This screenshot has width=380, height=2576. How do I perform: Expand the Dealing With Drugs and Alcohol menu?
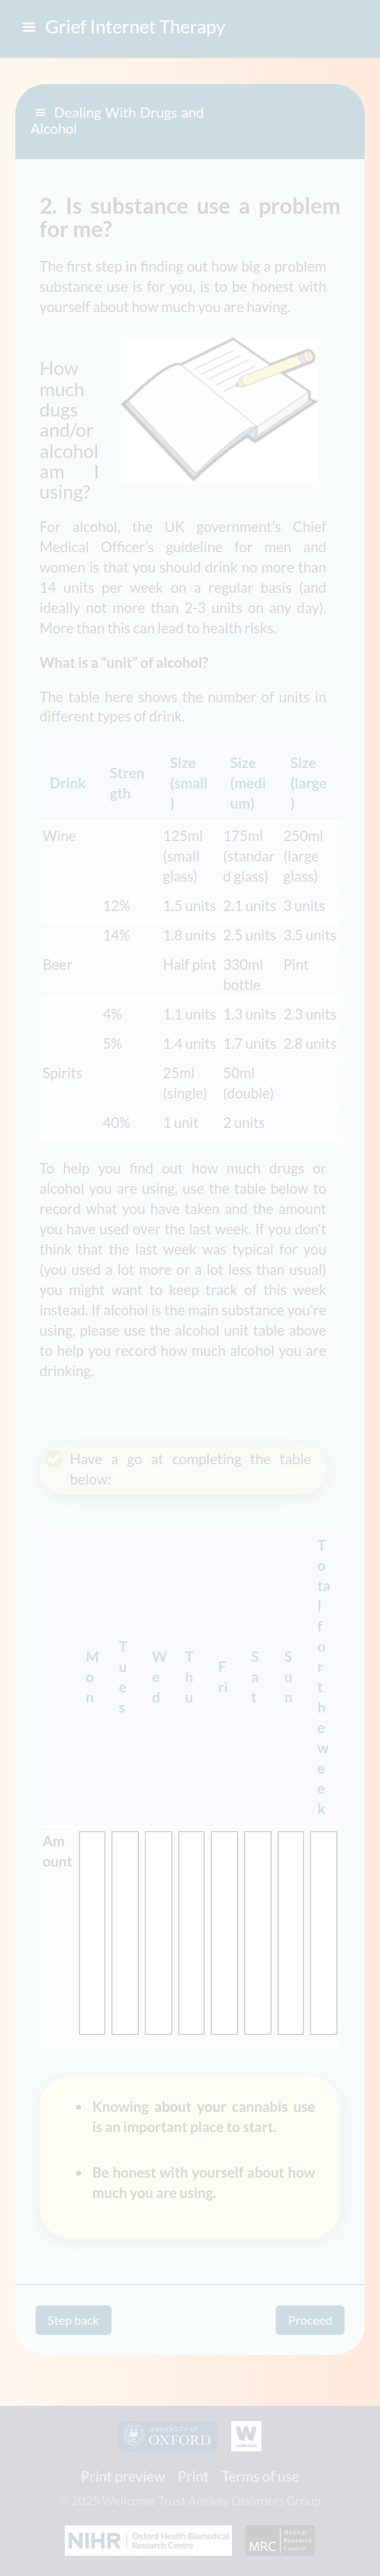40,113
